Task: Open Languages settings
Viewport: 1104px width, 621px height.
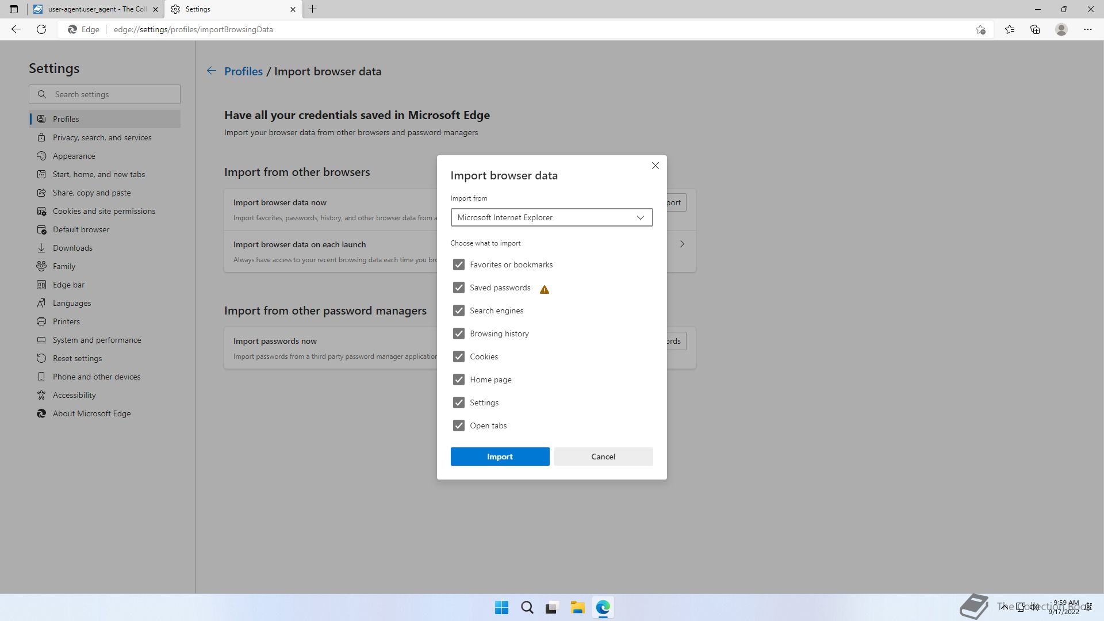Action: point(105,303)
